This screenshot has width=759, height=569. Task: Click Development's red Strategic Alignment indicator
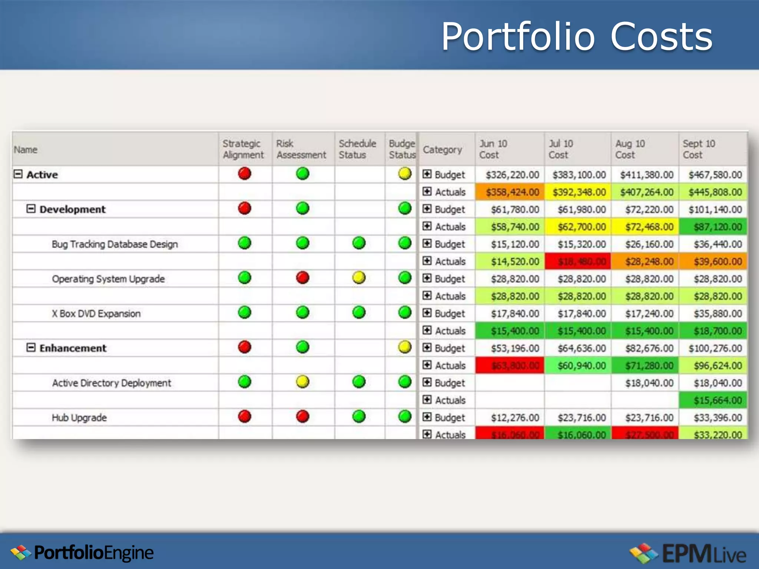pyautogui.click(x=245, y=208)
